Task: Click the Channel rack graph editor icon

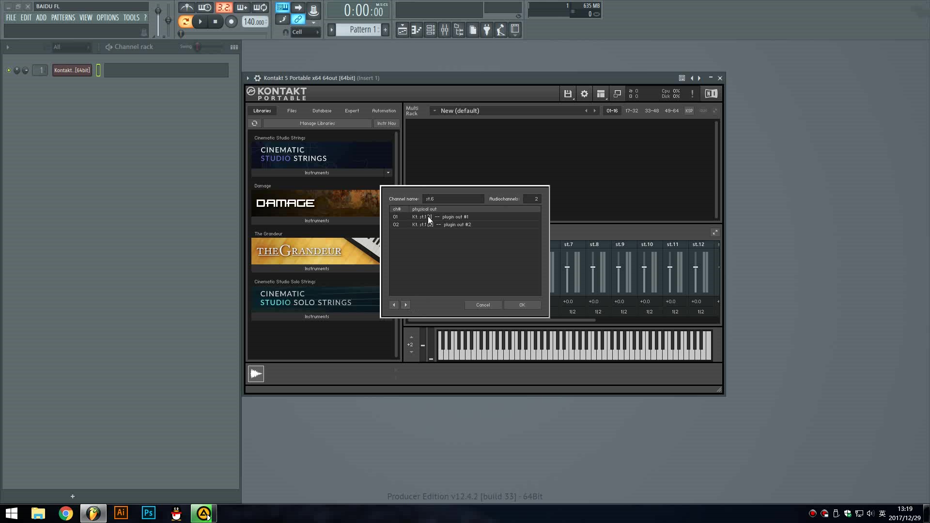Action: (234, 47)
